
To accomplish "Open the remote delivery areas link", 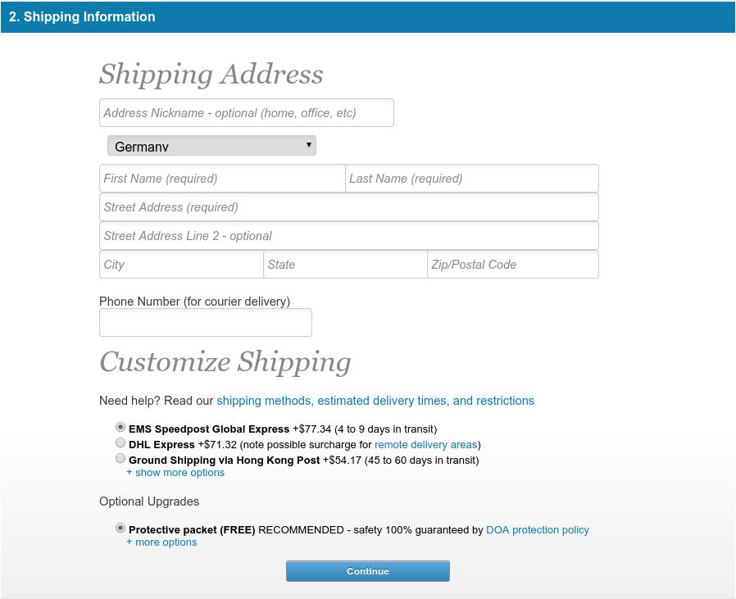I will (425, 444).
